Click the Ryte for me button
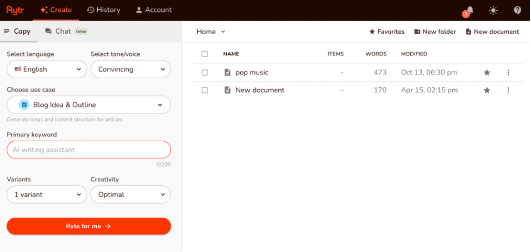Image resolution: width=531 pixels, height=252 pixels. point(89,226)
